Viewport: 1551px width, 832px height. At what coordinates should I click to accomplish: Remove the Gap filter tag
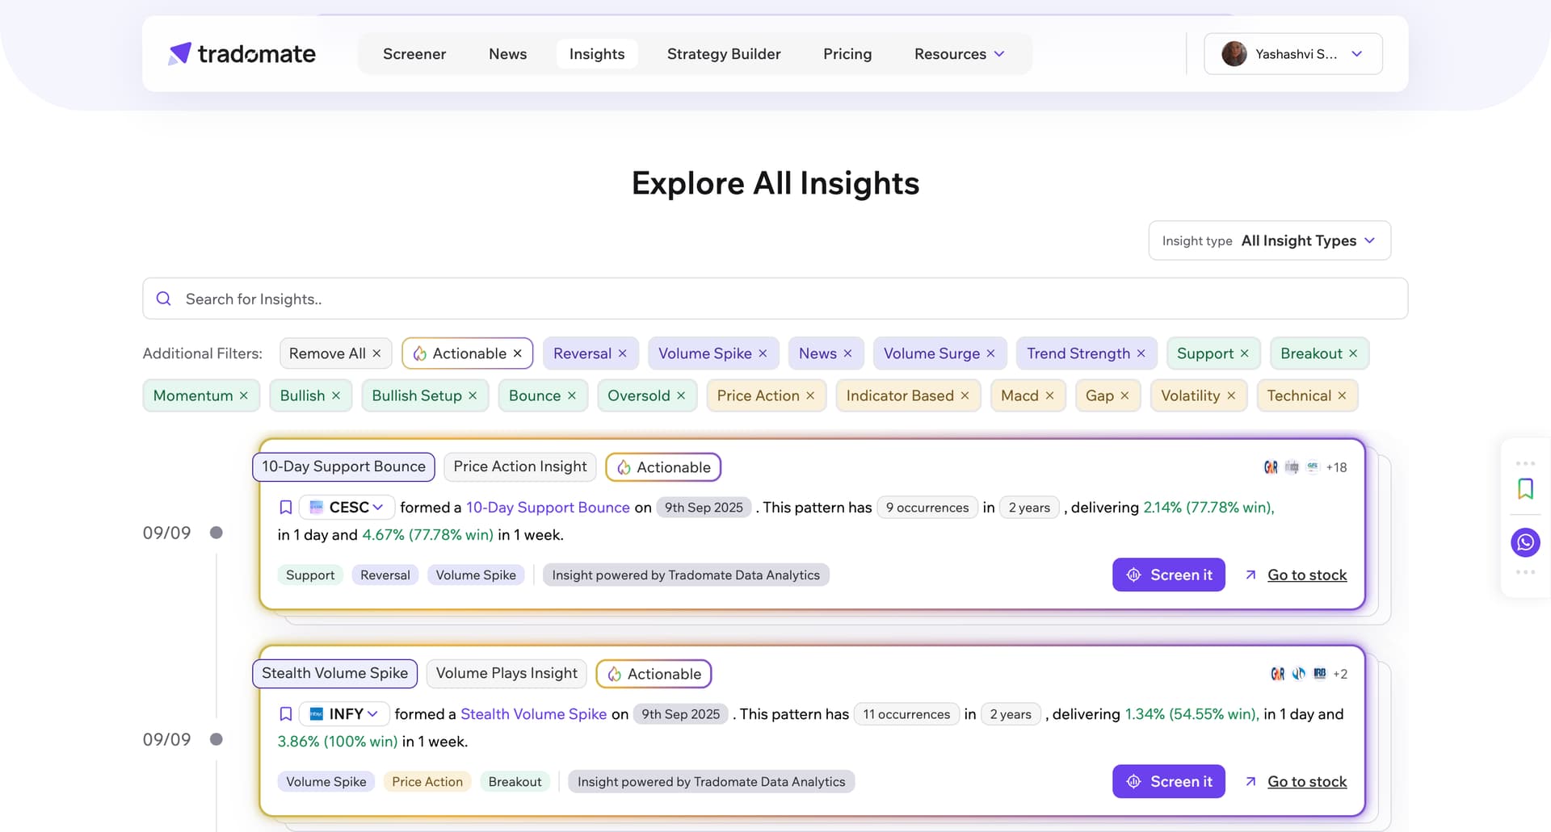pyautogui.click(x=1124, y=395)
